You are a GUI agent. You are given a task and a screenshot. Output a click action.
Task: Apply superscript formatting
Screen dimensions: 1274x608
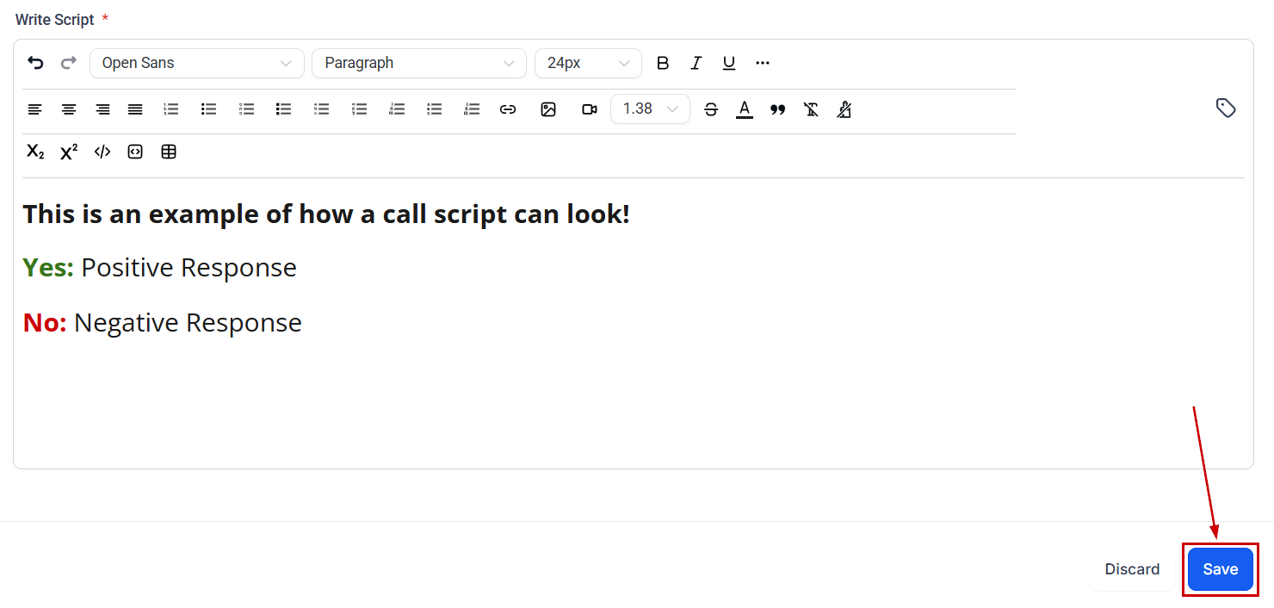(69, 152)
